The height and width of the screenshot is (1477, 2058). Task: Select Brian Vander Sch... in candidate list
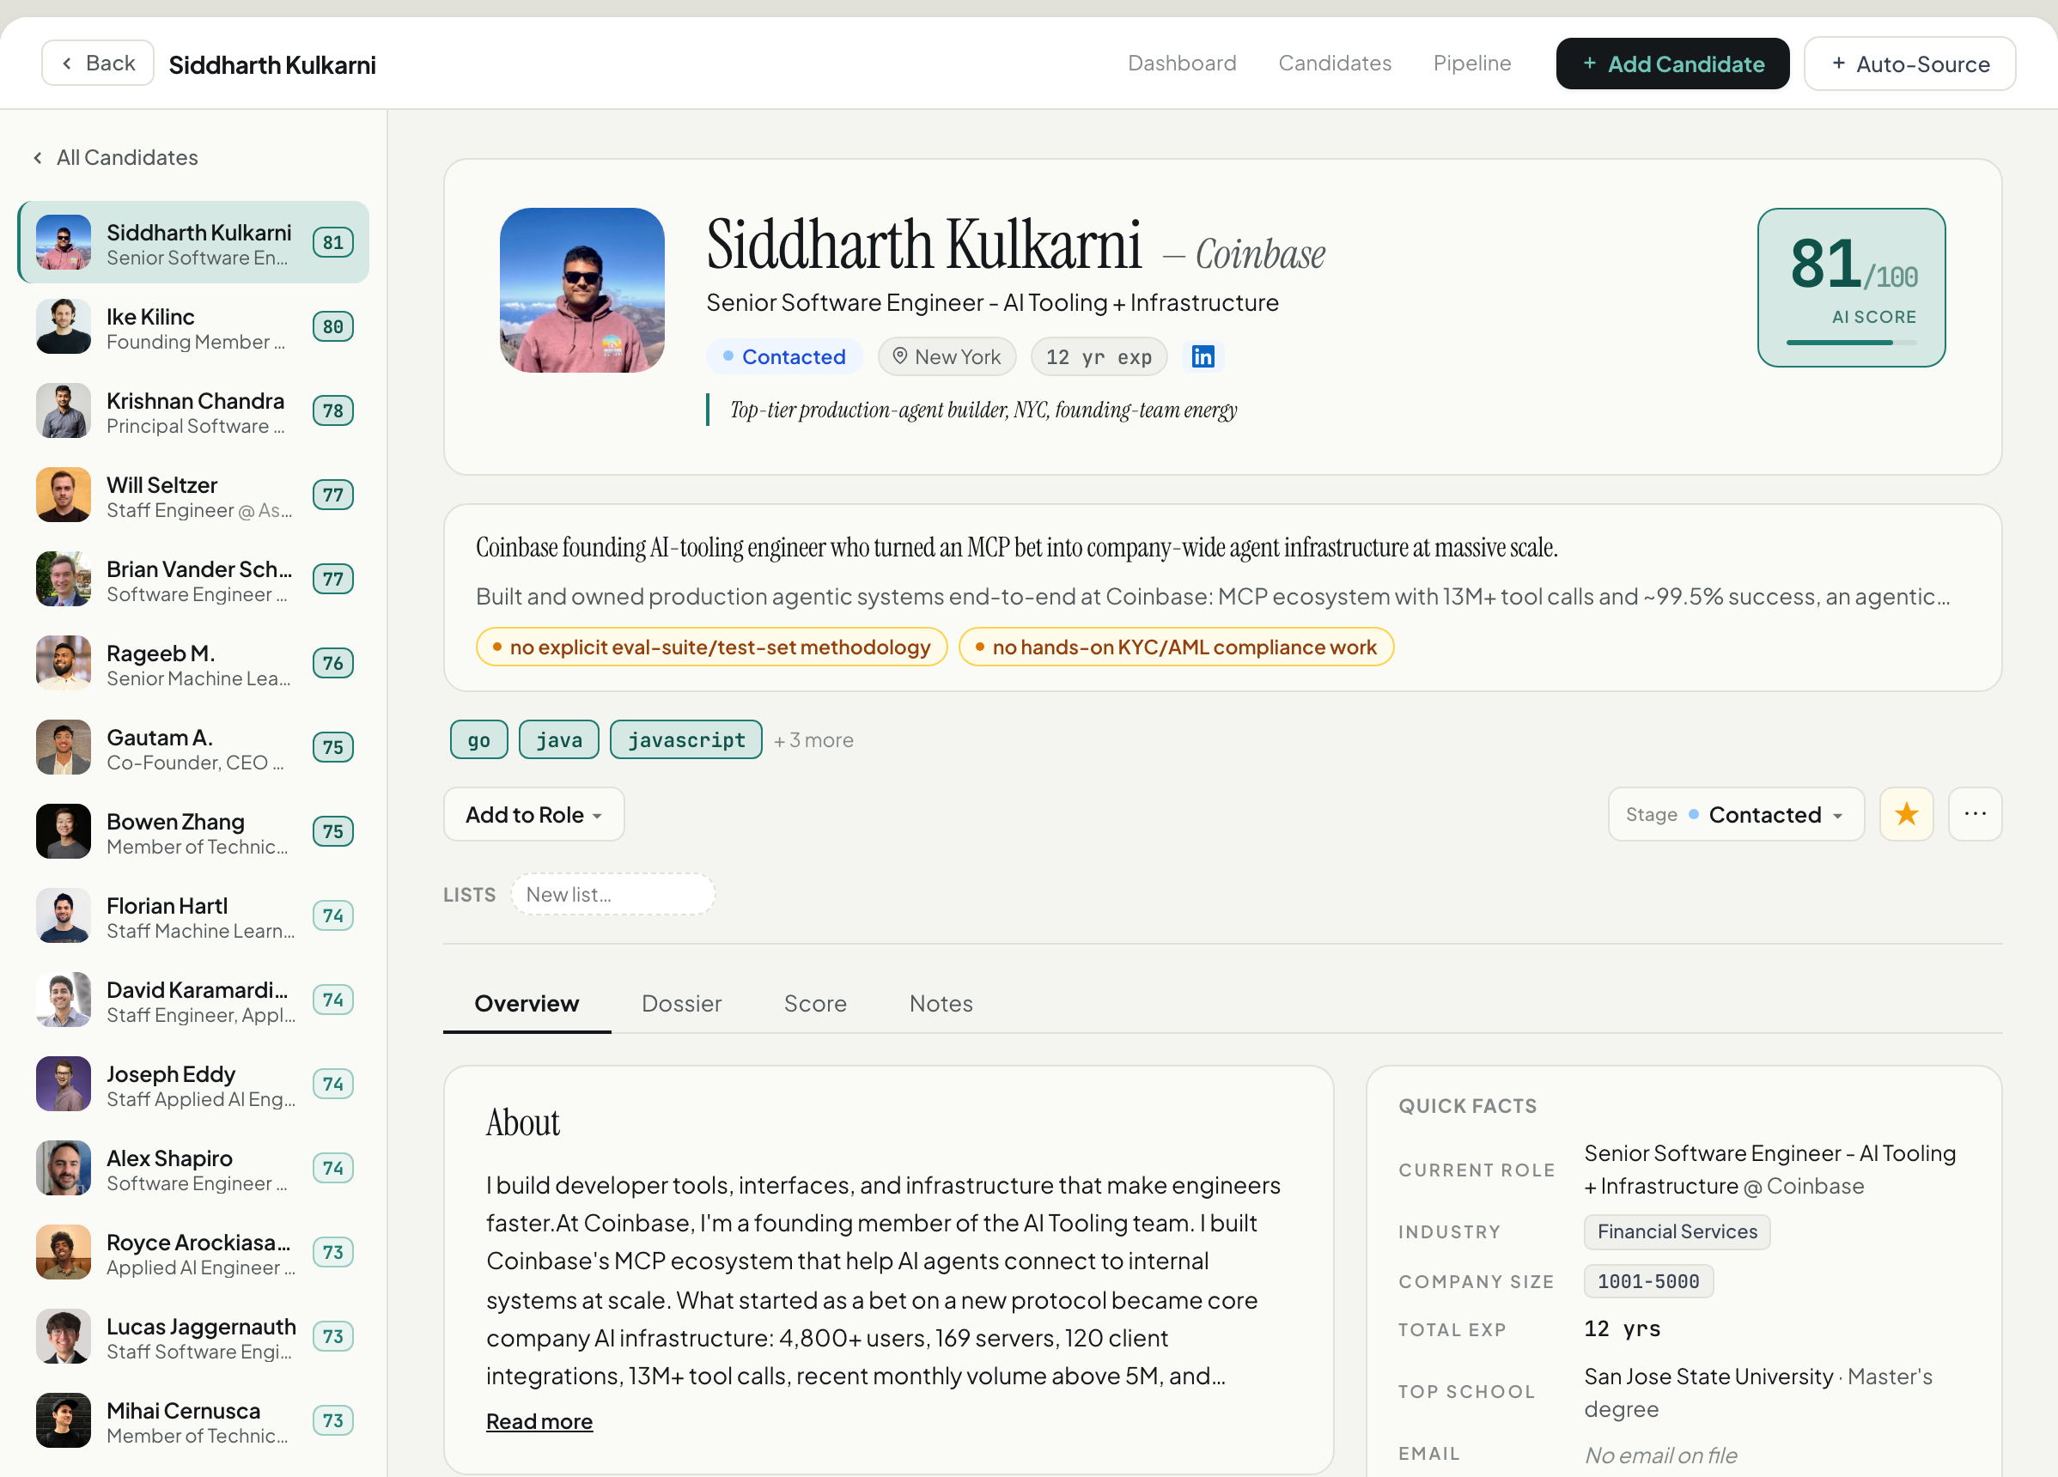pos(193,580)
